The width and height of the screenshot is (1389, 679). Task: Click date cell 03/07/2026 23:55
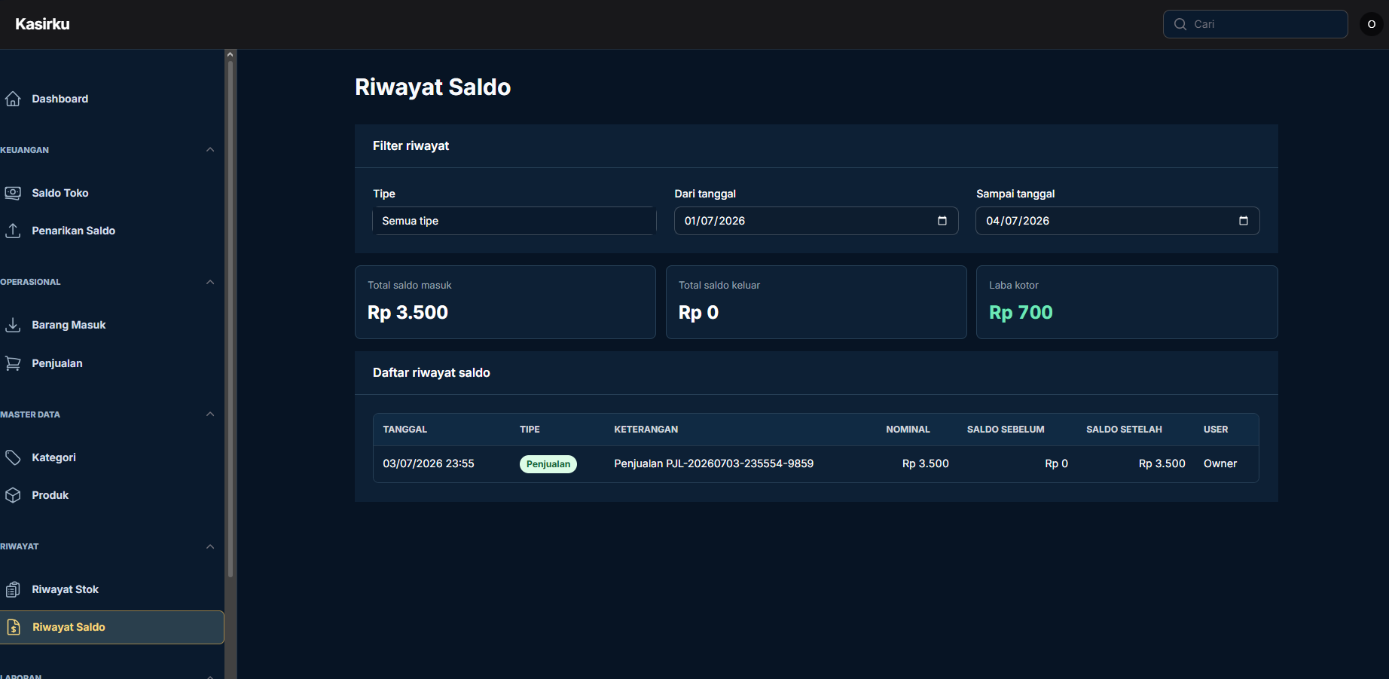[x=429, y=463]
